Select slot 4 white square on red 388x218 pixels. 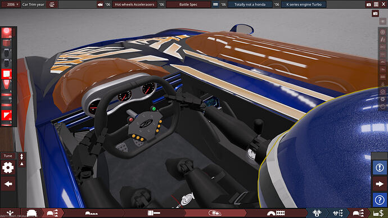[x=7, y=74]
